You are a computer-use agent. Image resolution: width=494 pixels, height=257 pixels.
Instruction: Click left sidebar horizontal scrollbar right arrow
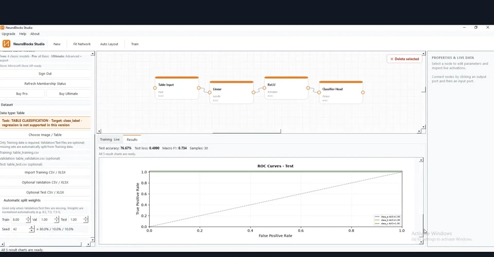[88, 244]
